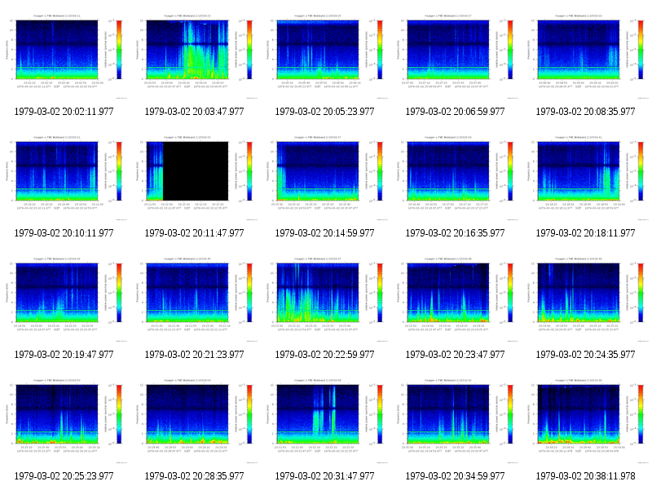Click caption text 1979-03-02 20:19:47.977
Image resolution: width=652 pixels, height=486 pixels.
point(64,355)
